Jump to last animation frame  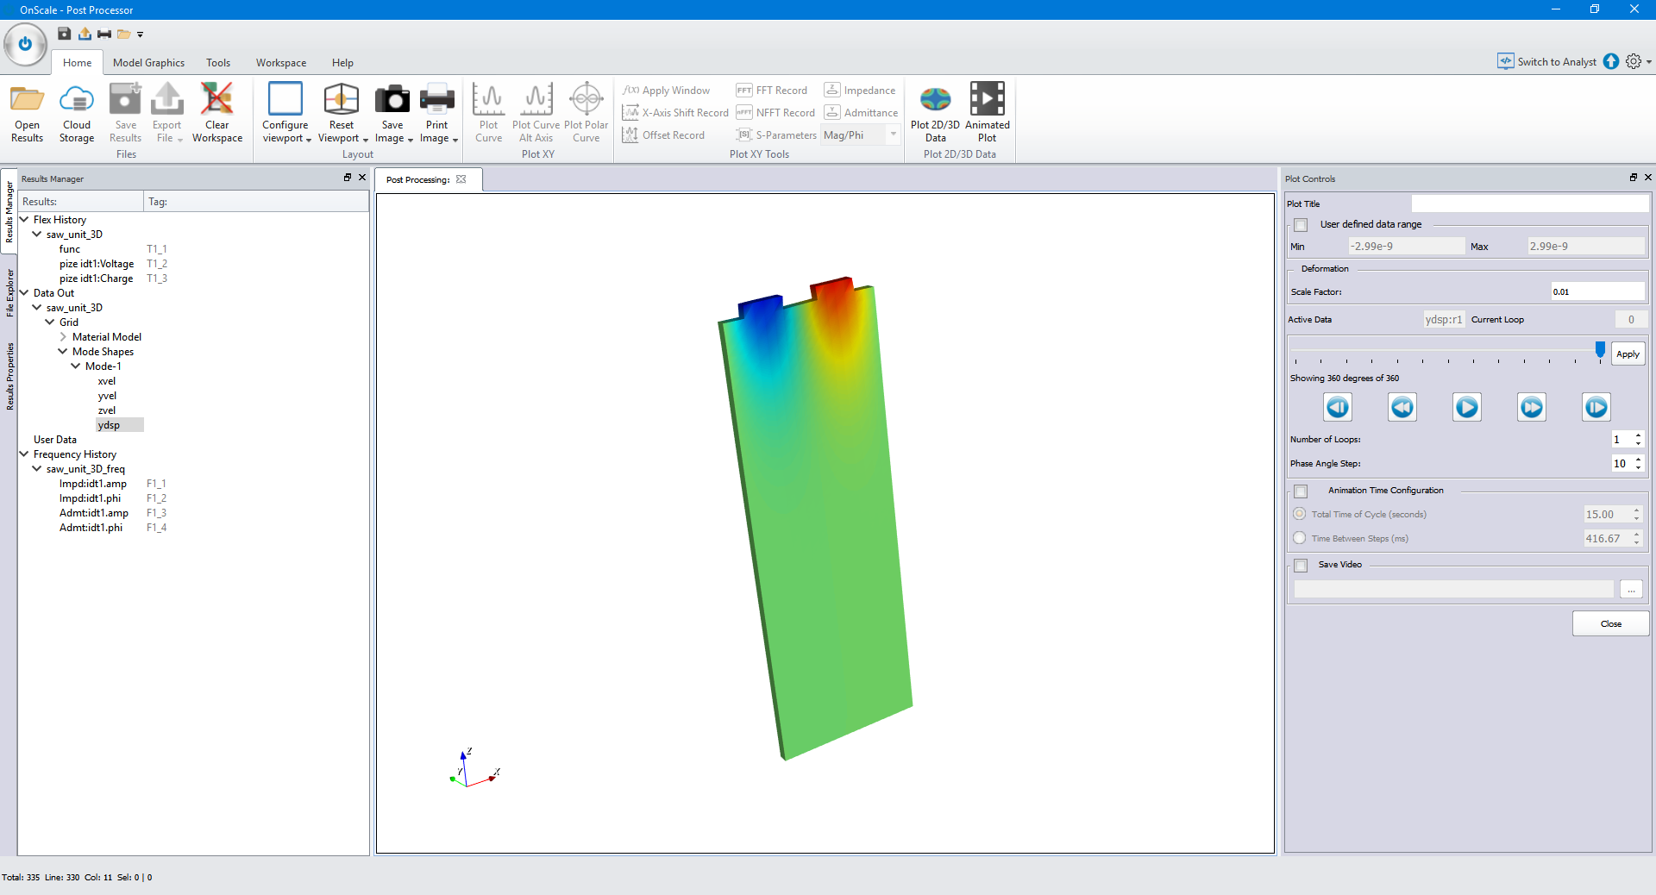[x=1596, y=407]
